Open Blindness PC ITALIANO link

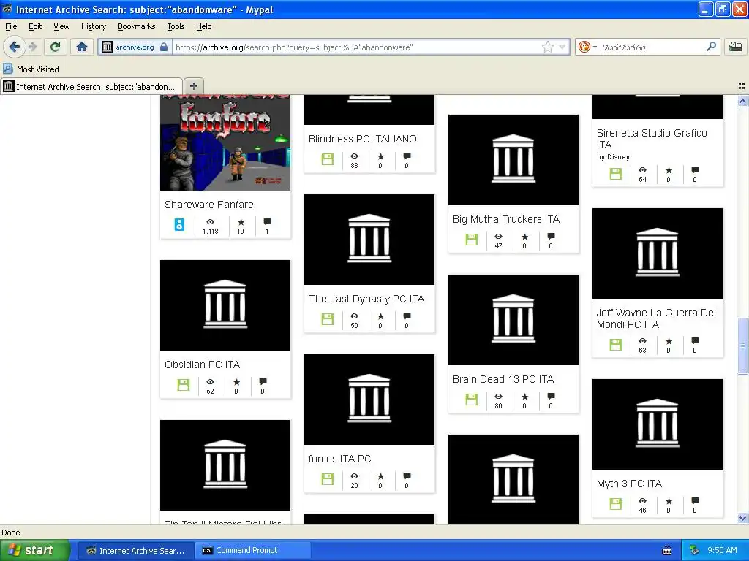point(362,139)
